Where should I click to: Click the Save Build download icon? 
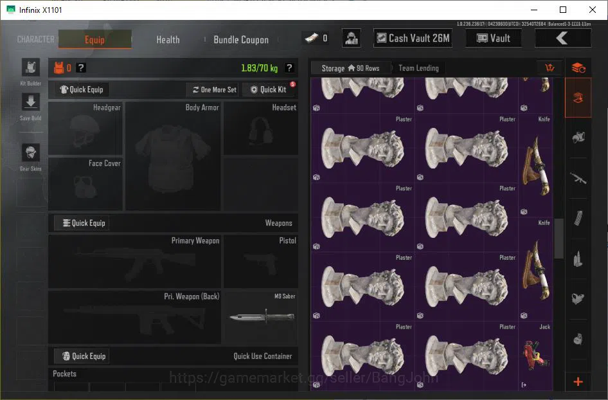[31, 102]
